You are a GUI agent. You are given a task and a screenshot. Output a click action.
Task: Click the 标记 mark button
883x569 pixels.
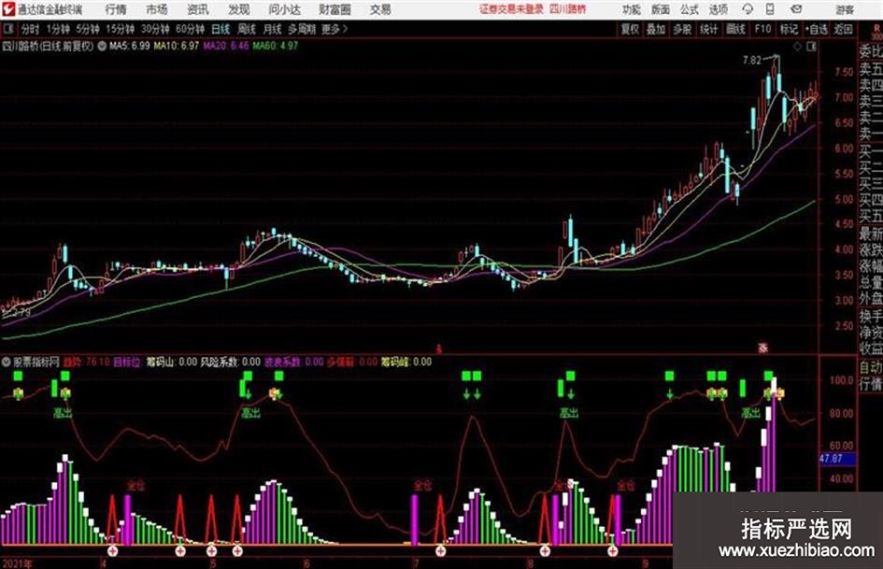click(789, 29)
